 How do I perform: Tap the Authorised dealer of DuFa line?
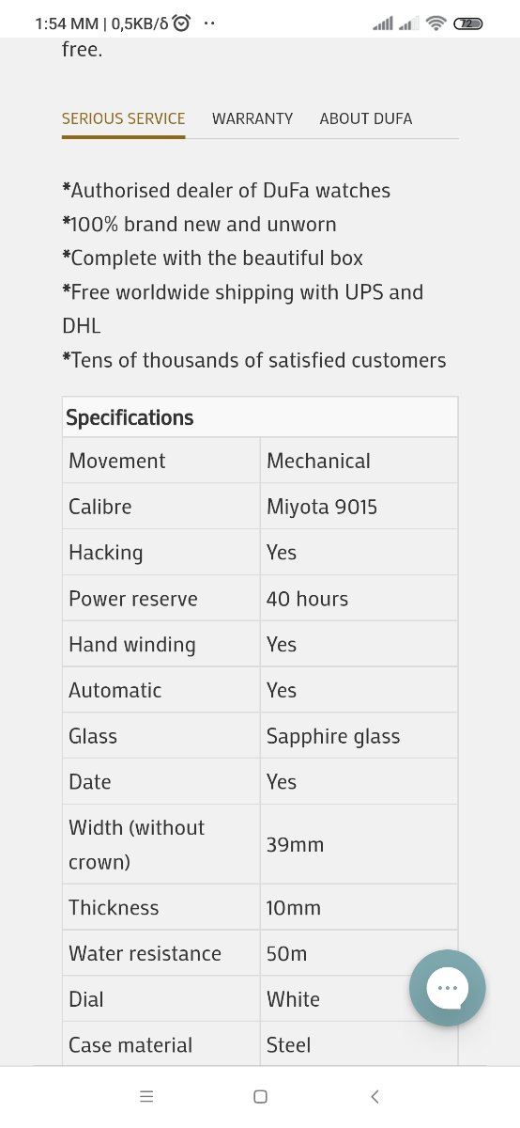coord(226,190)
